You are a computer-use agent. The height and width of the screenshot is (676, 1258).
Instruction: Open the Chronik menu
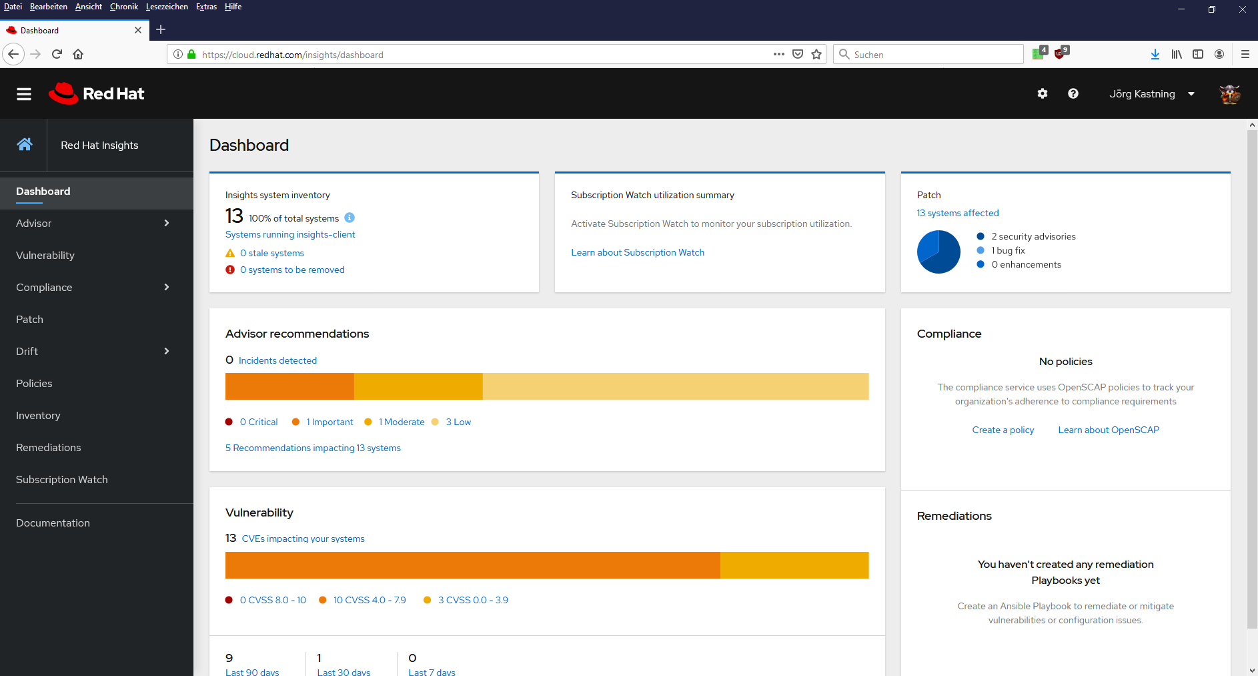[x=124, y=7]
